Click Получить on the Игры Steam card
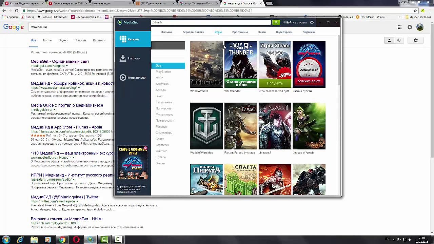 (x=275, y=83)
